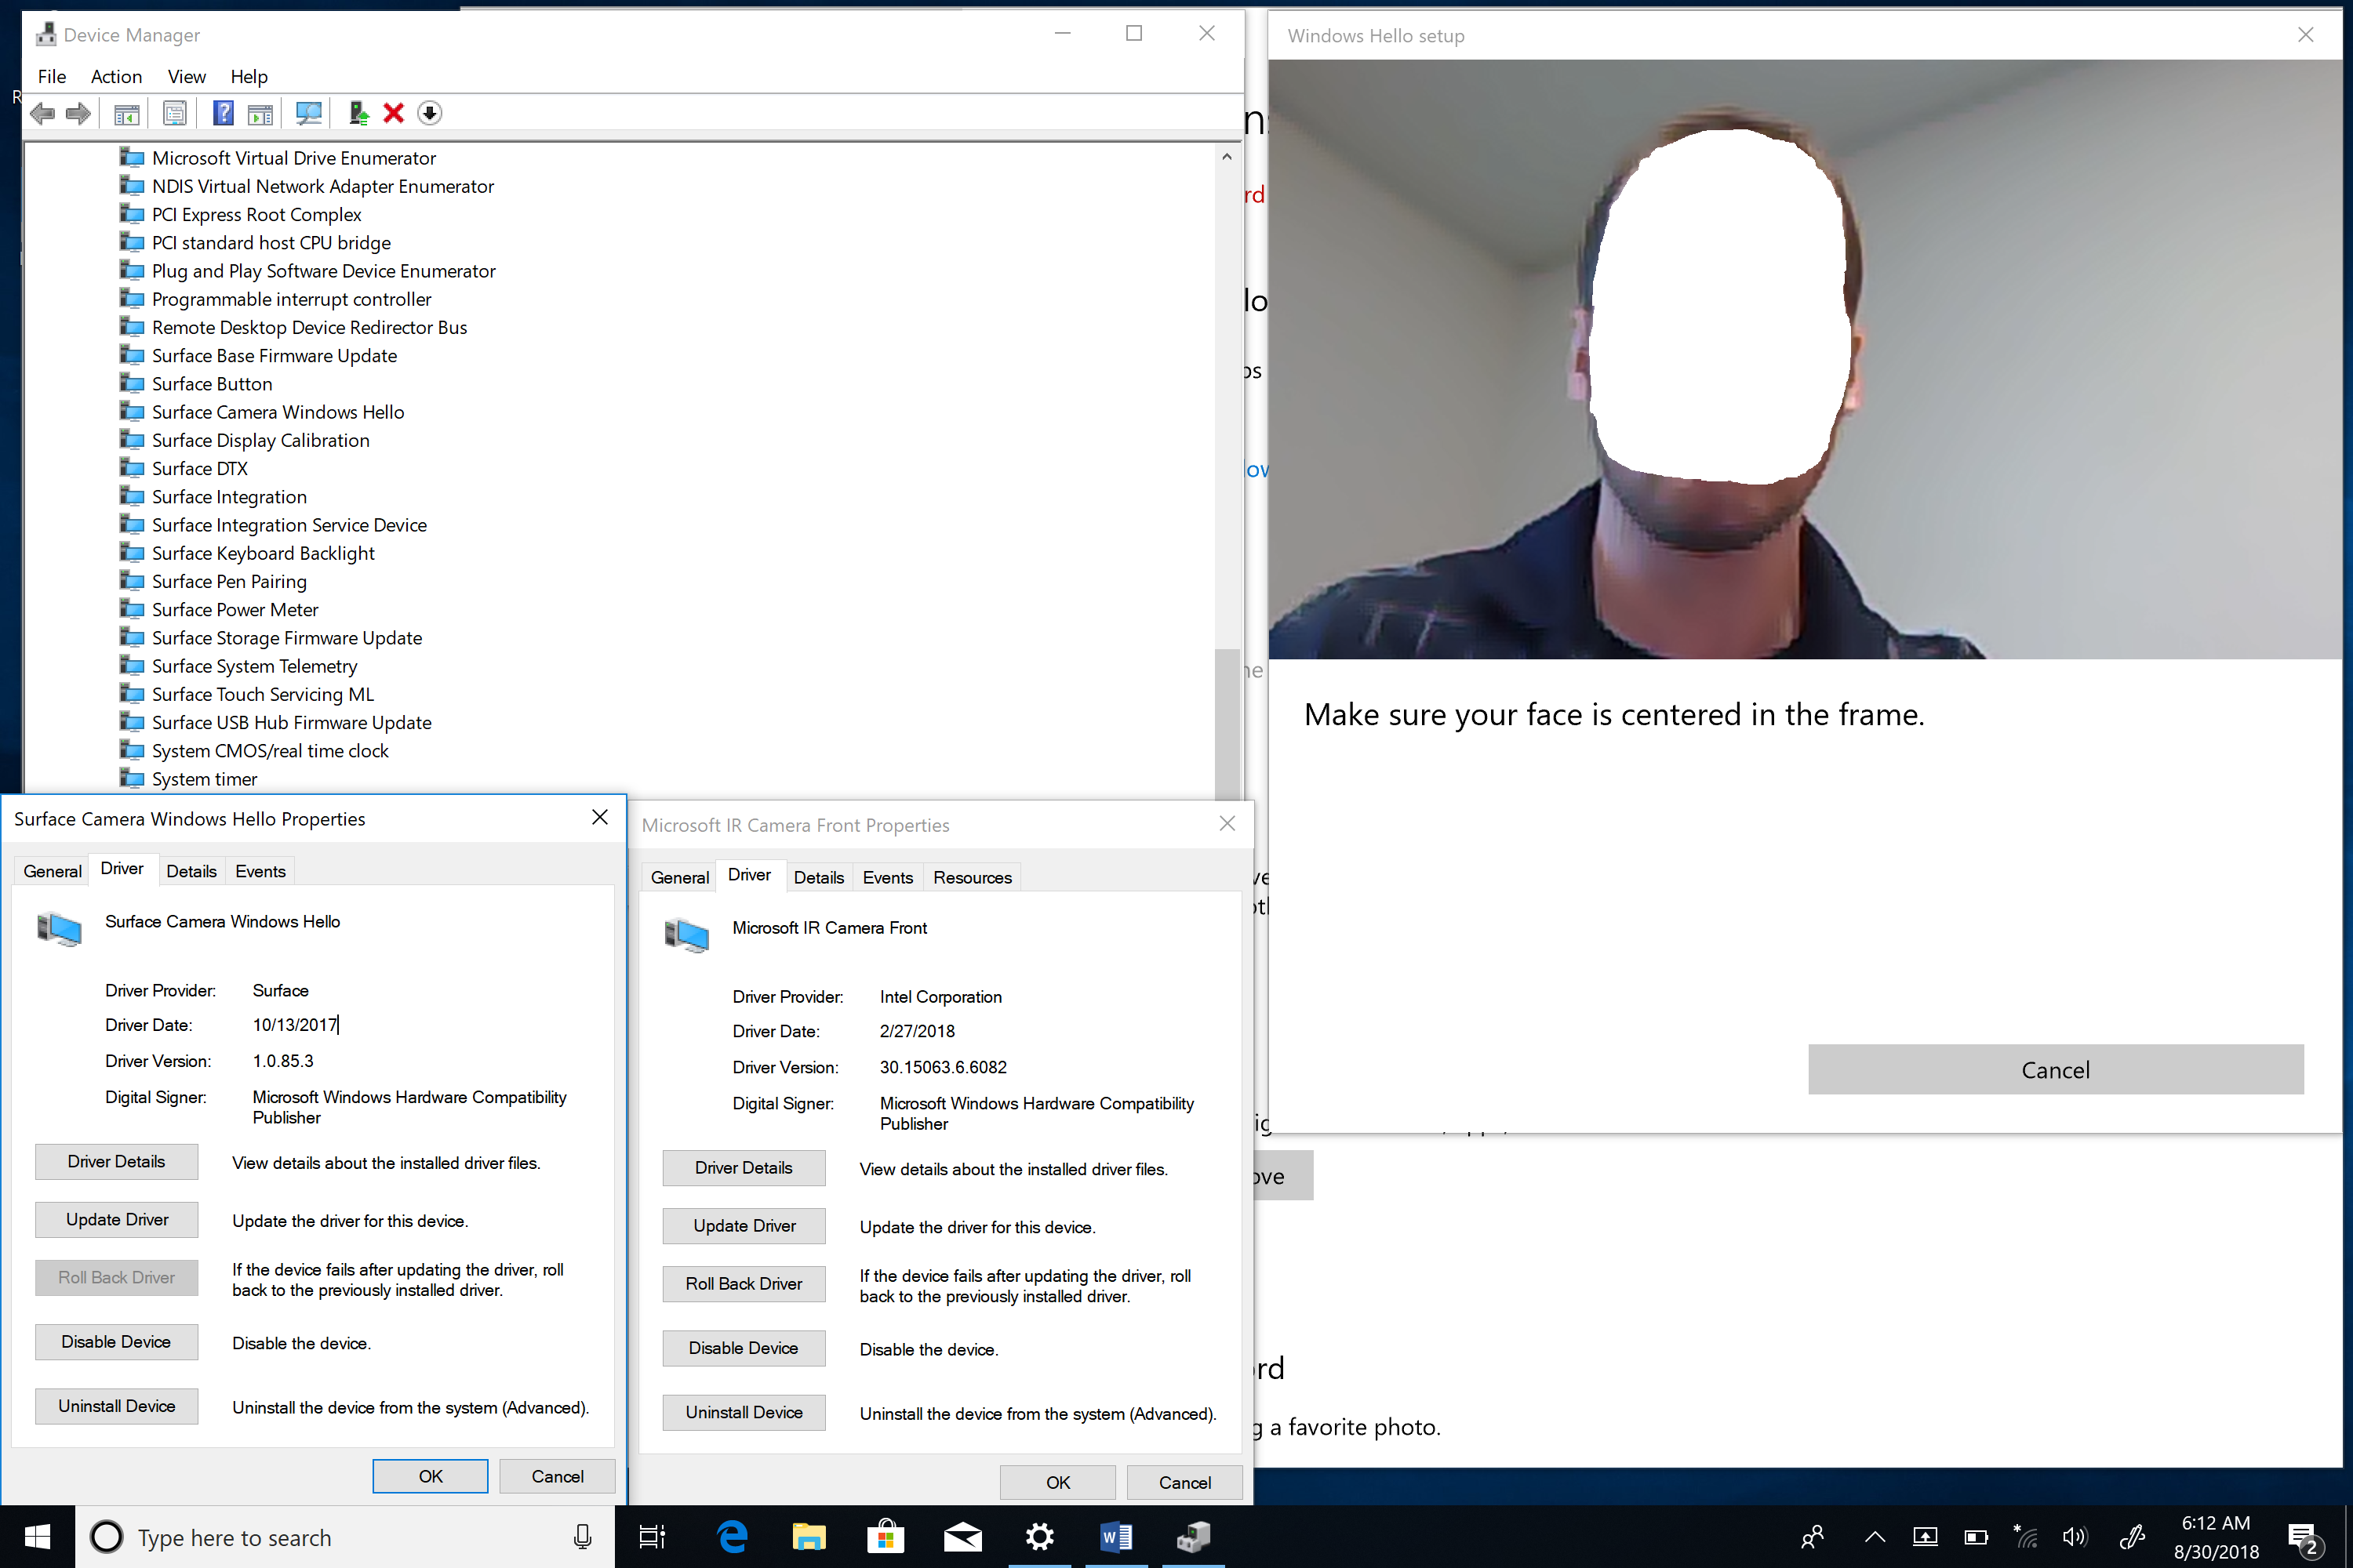Open Task View on the taskbar

(x=653, y=1536)
